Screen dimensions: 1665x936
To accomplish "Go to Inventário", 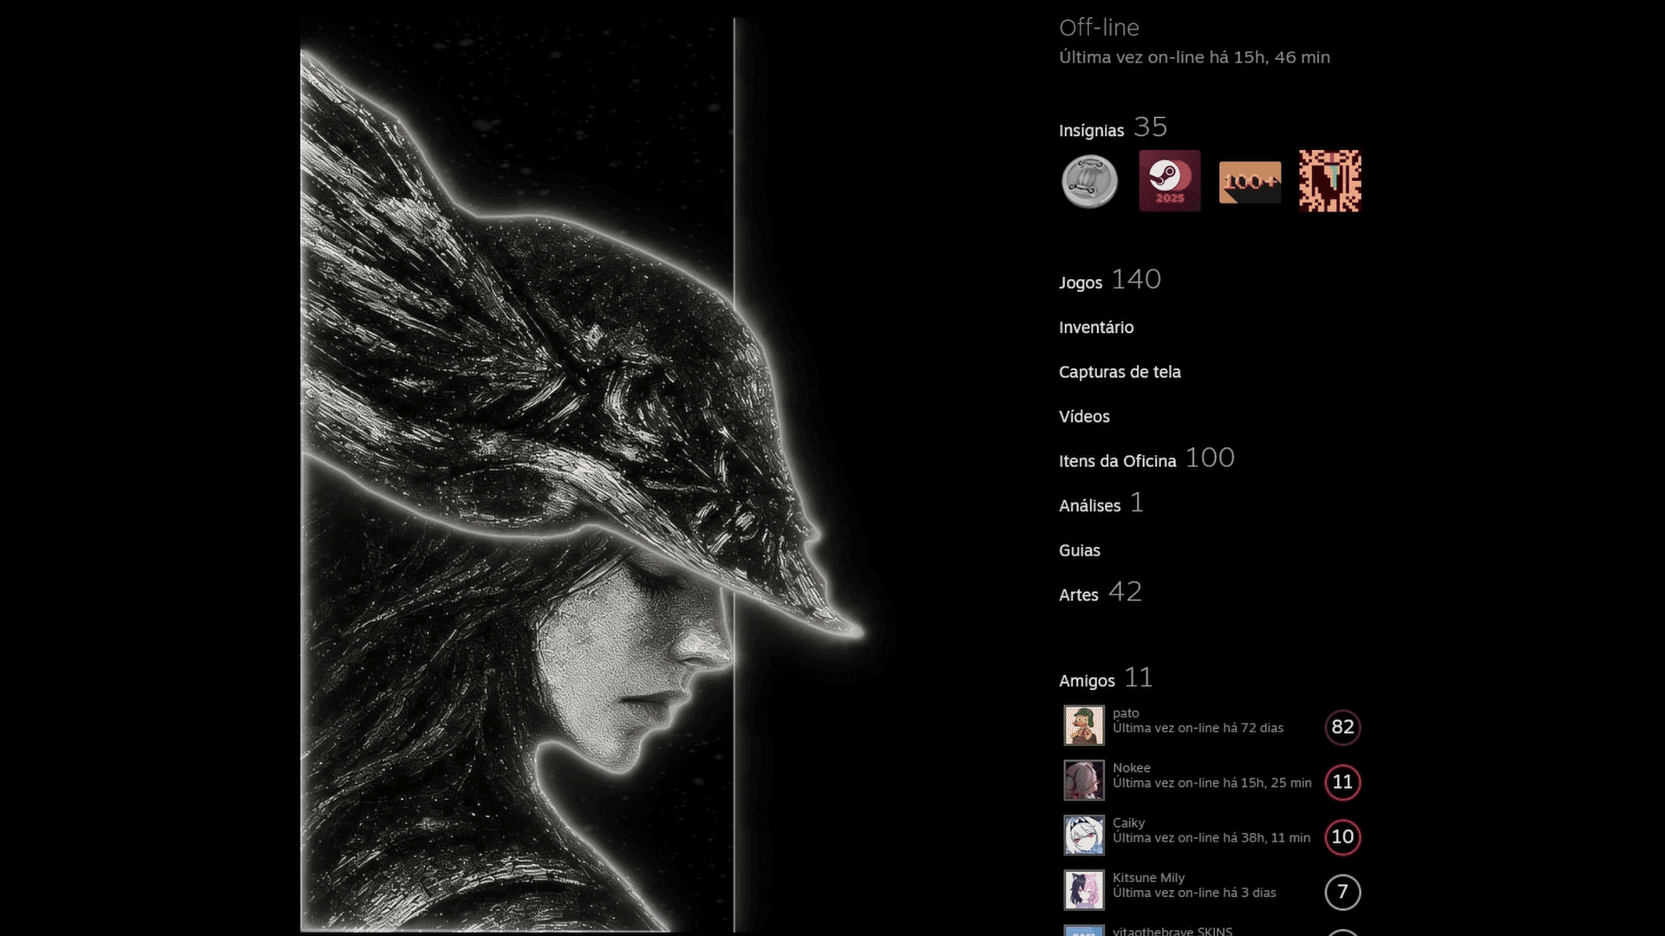I will (x=1096, y=328).
